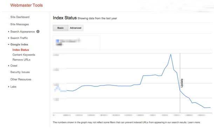
Task: Select Index Status in the sidebar
Action: pos(21,50)
